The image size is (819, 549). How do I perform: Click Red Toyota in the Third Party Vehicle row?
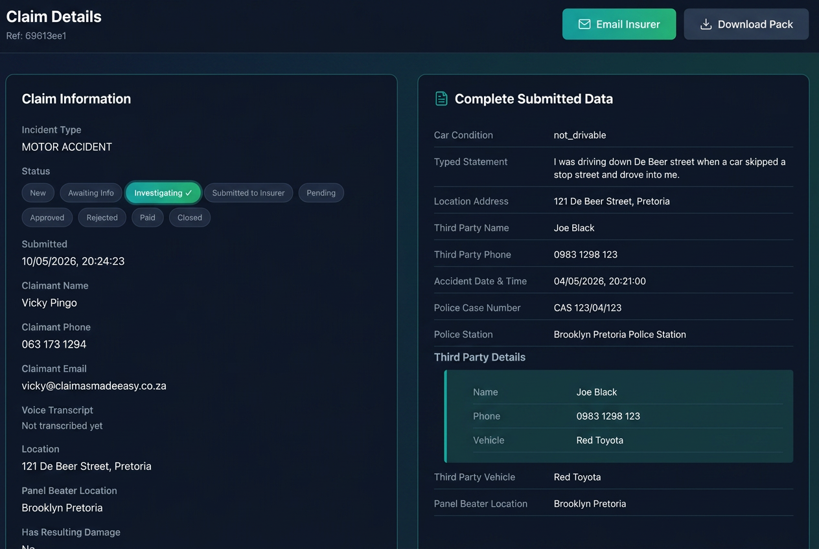[x=577, y=477]
